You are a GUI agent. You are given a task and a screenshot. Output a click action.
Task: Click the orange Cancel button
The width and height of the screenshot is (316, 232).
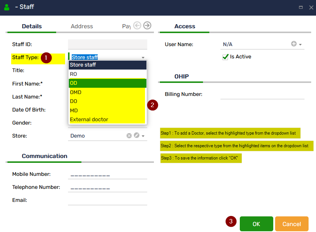coord(291,224)
